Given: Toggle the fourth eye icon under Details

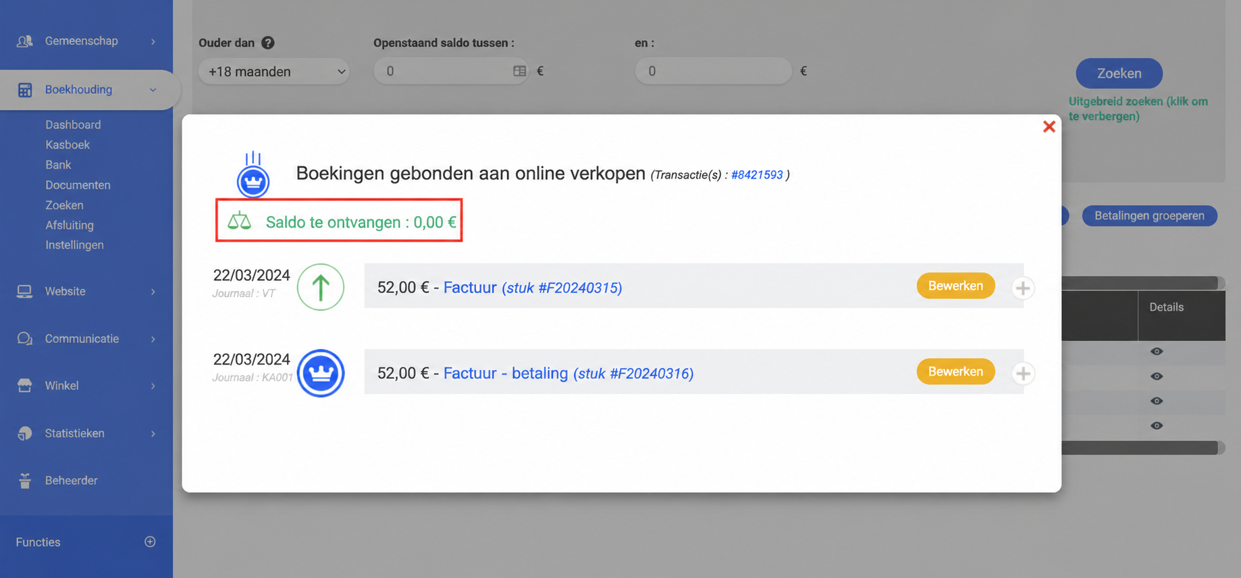Looking at the screenshot, I should click(x=1157, y=425).
